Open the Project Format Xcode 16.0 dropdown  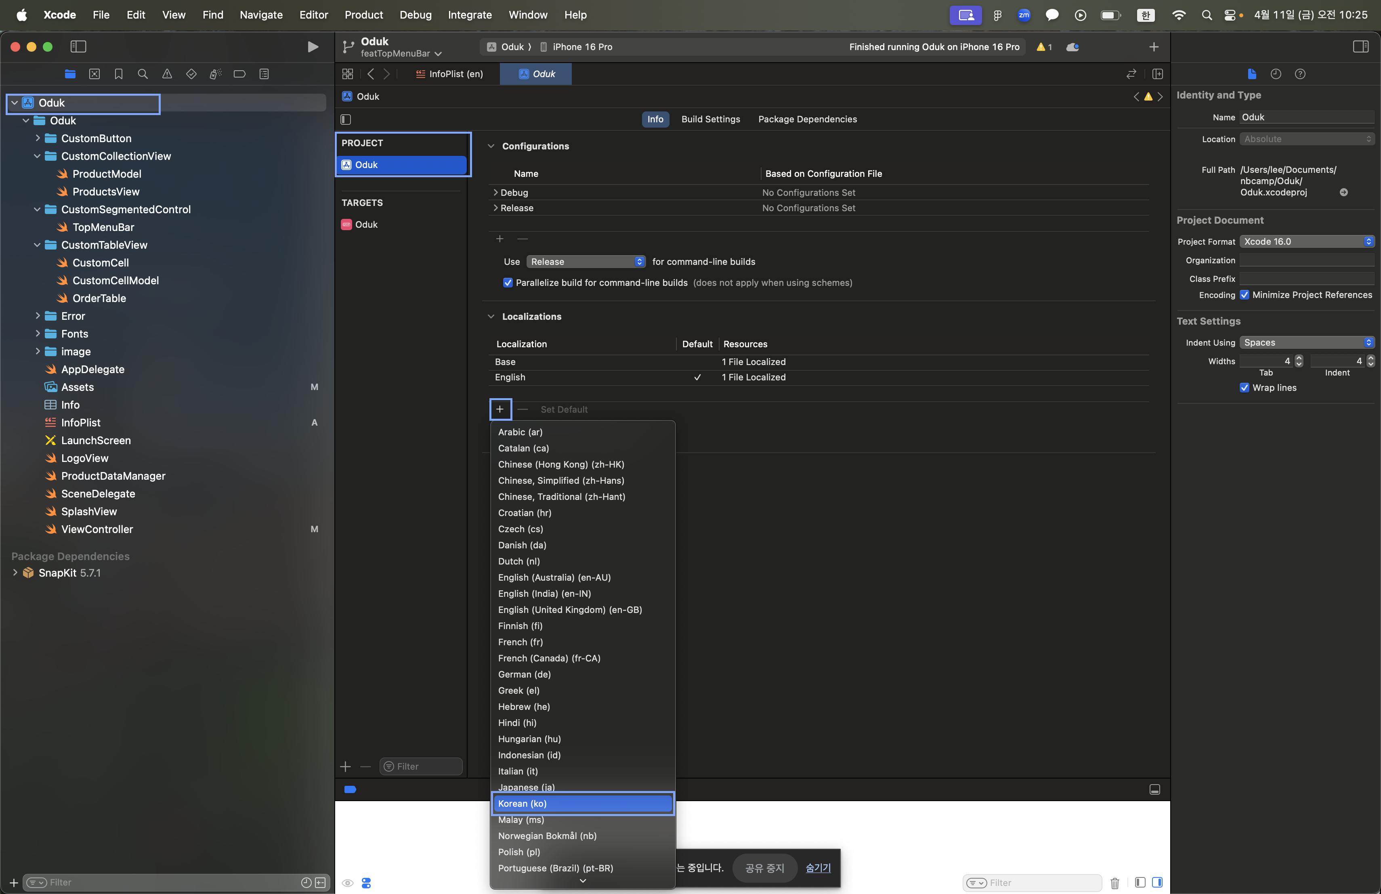click(1307, 241)
